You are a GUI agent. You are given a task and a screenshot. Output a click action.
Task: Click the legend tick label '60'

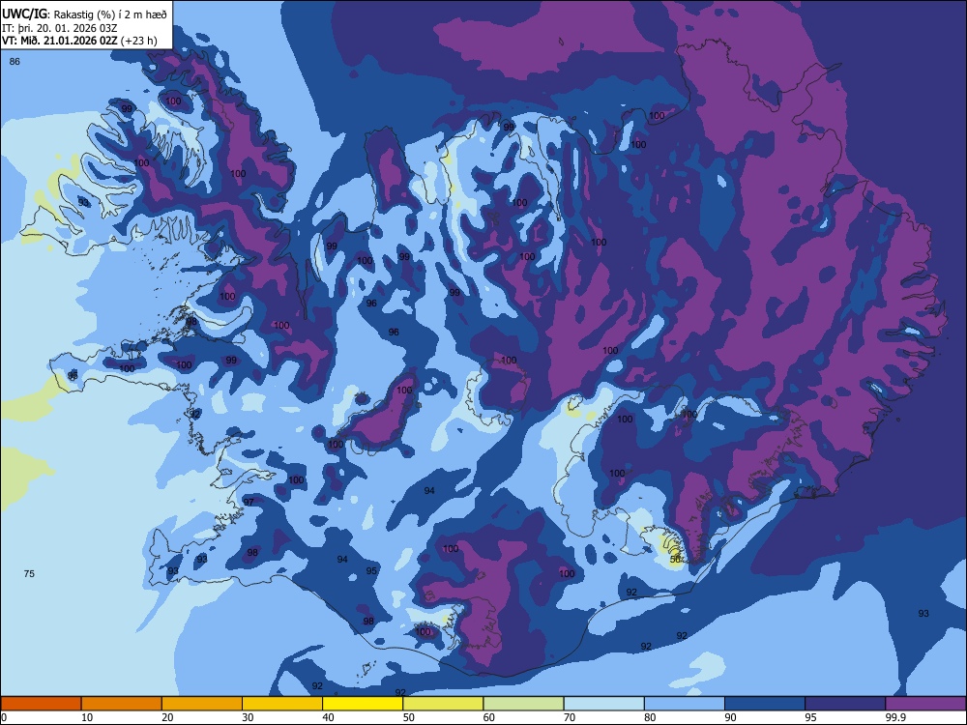489,717
